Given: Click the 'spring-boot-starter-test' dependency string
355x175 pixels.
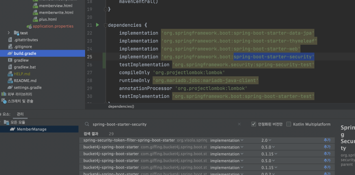Looking at the screenshot, I should coord(243,96).
